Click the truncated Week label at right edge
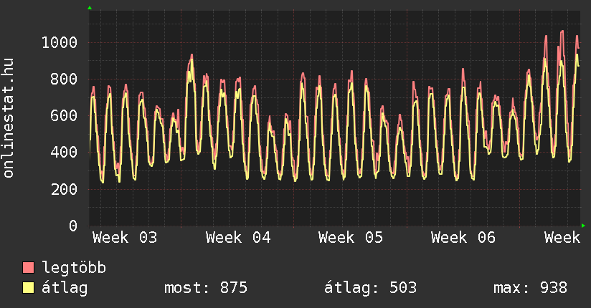The width and height of the screenshot is (591, 308). [562, 238]
